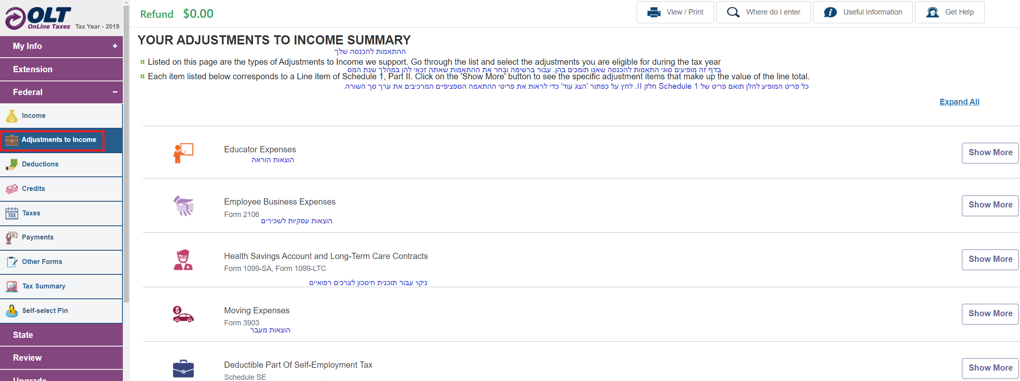Click the Schedule SE label

(245, 377)
